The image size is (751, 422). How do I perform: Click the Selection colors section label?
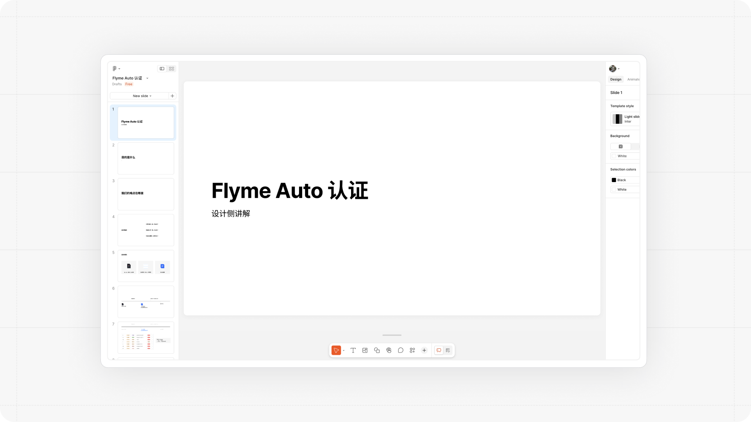(623, 169)
